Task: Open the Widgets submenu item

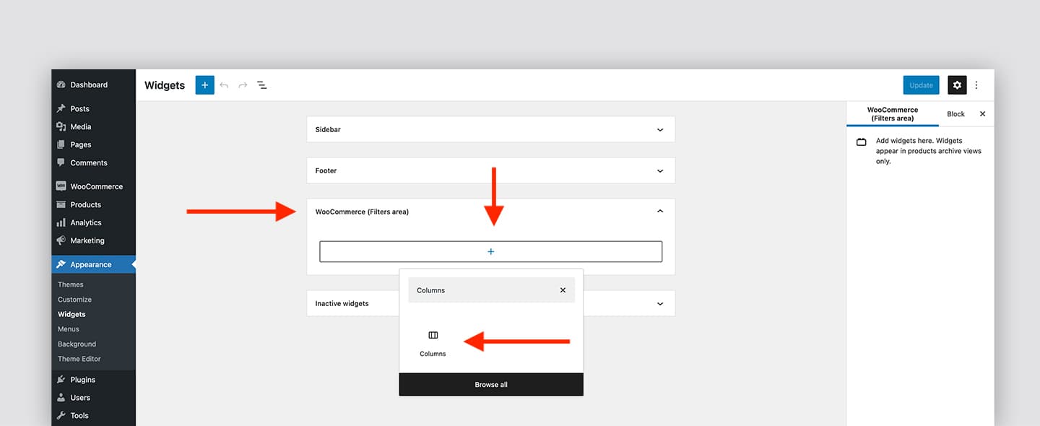Action: 71,314
